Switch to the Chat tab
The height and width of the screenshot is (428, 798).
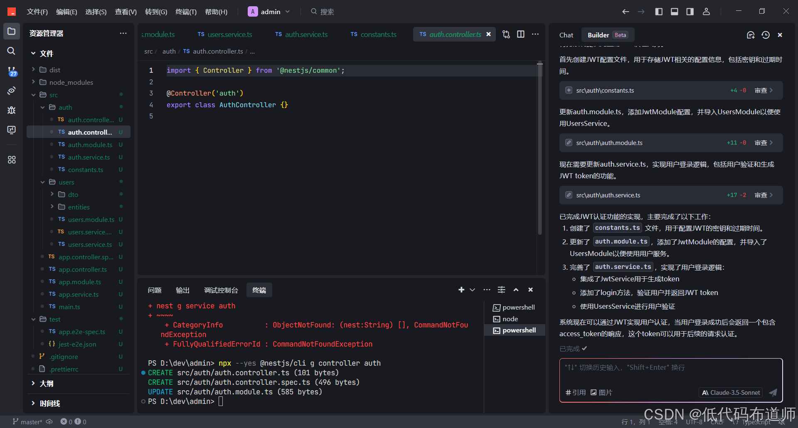coord(566,35)
